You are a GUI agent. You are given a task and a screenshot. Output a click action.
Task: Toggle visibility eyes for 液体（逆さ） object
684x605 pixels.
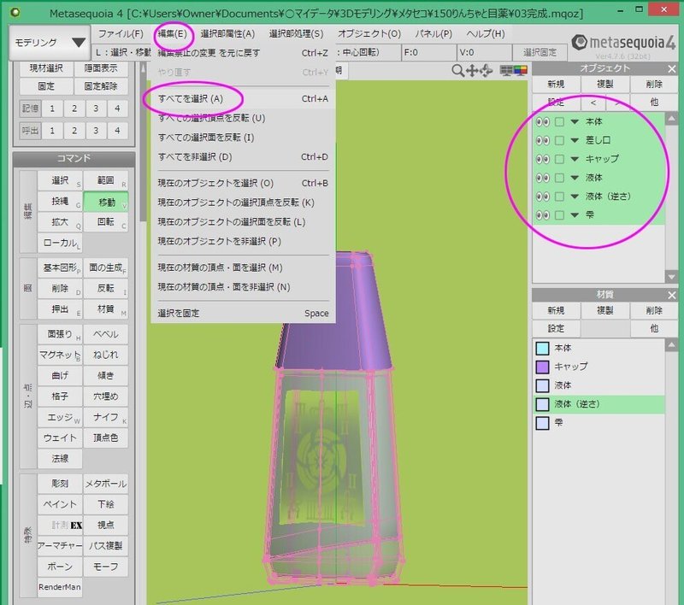point(542,197)
